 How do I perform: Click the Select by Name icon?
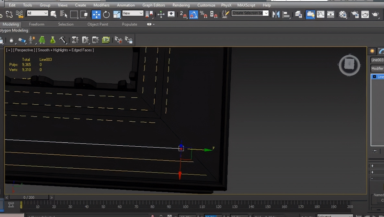click(64, 15)
